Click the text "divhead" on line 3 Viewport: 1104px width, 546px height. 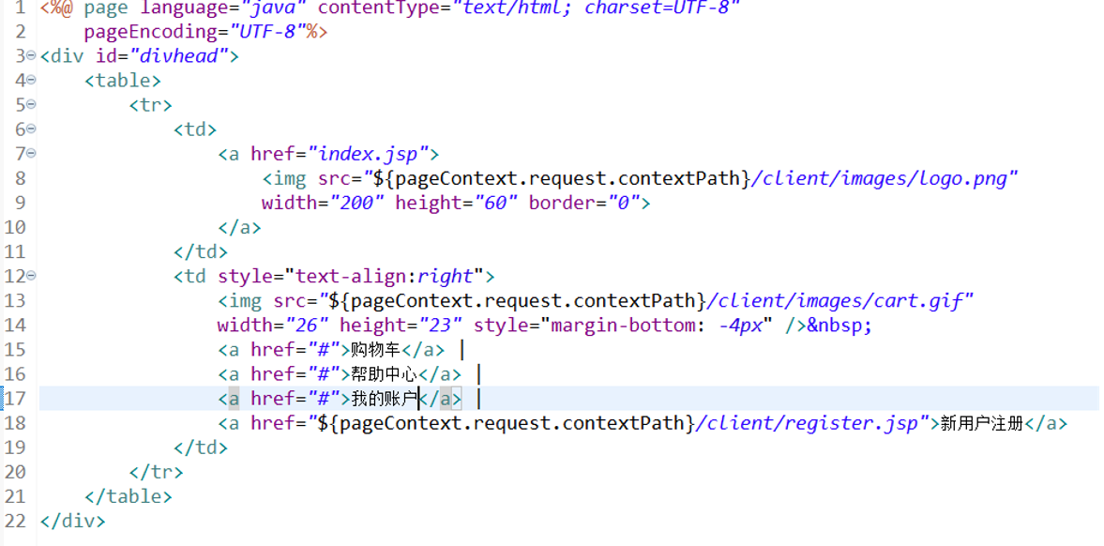tap(179, 56)
